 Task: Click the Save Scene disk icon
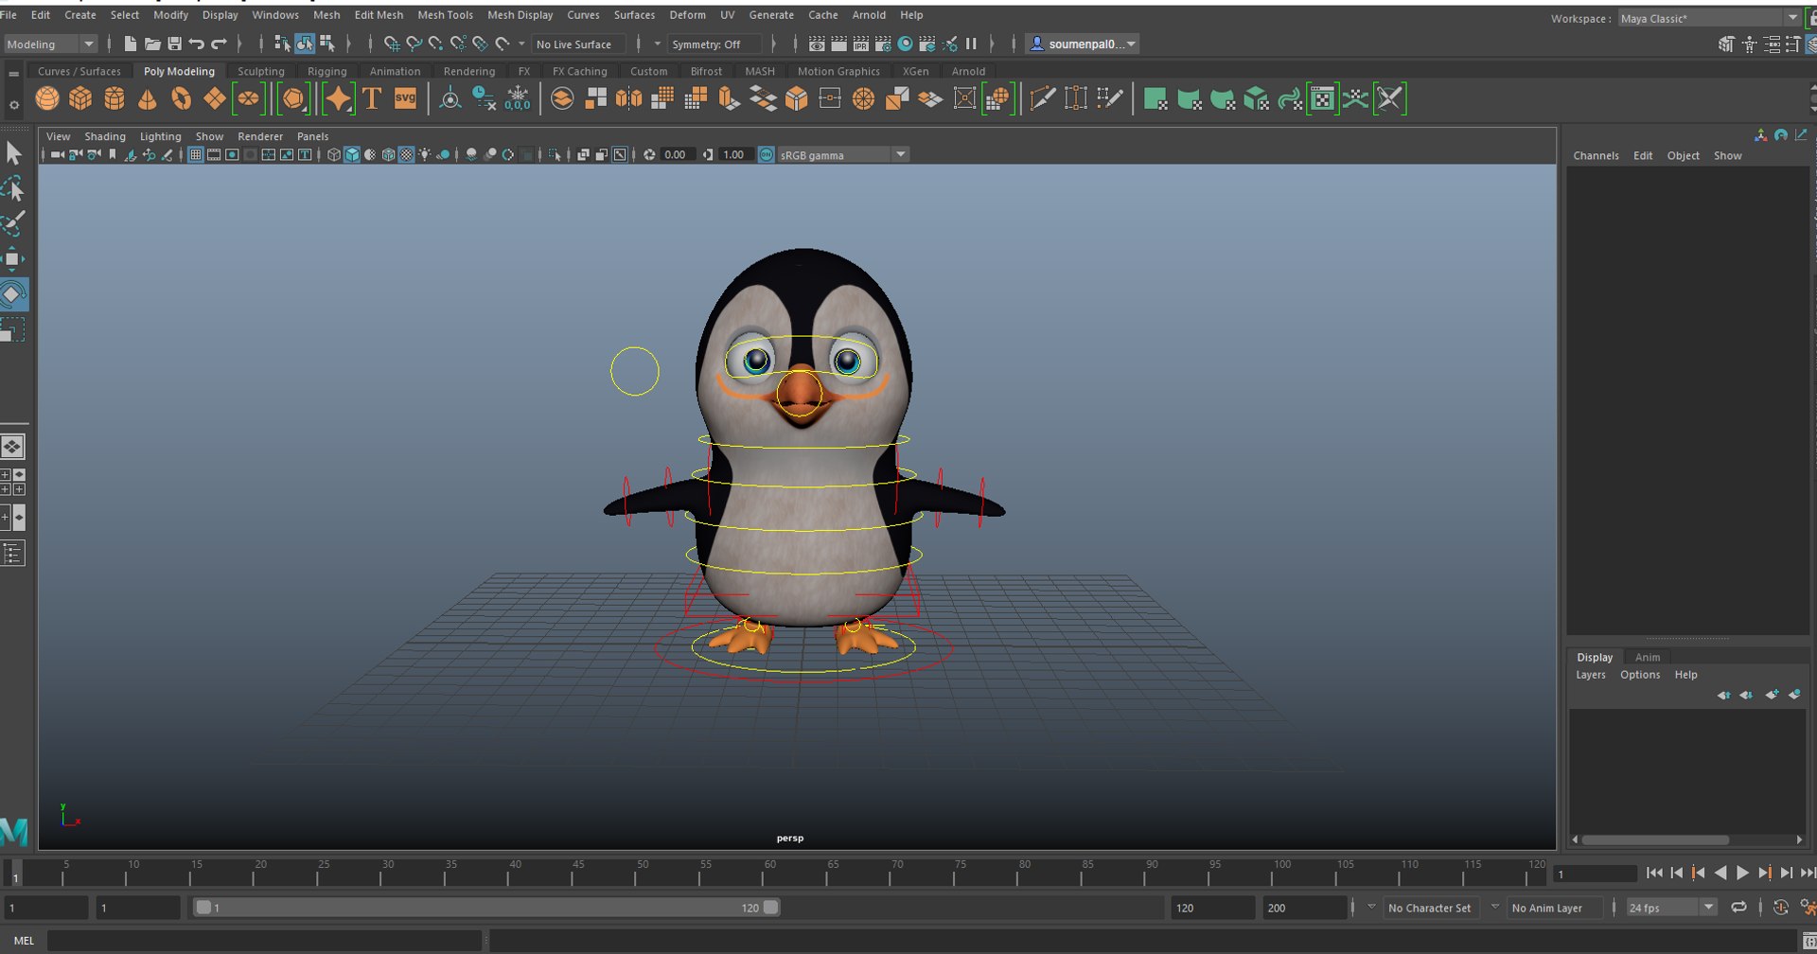(174, 44)
